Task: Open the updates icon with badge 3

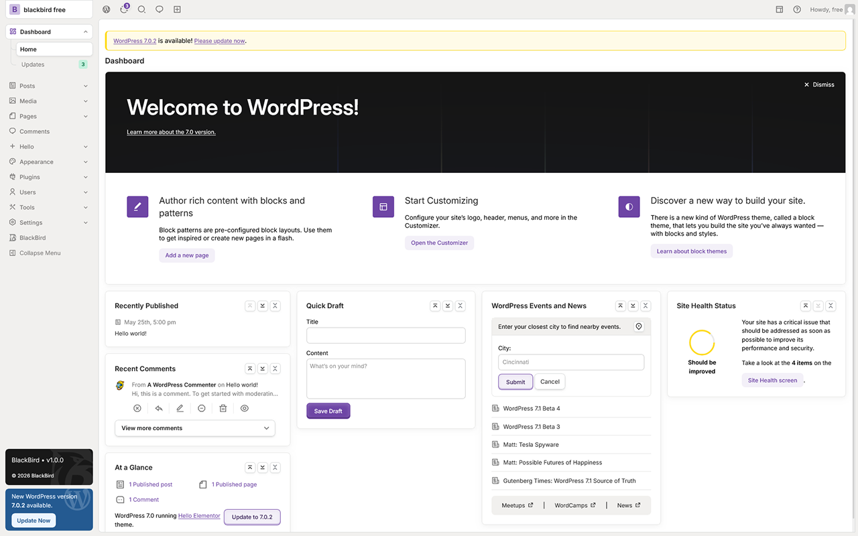Action: click(125, 9)
